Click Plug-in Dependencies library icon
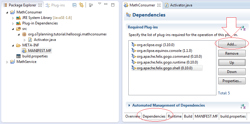This screenshot has height=124, width=250. pyautogui.click(x=19, y=23)
